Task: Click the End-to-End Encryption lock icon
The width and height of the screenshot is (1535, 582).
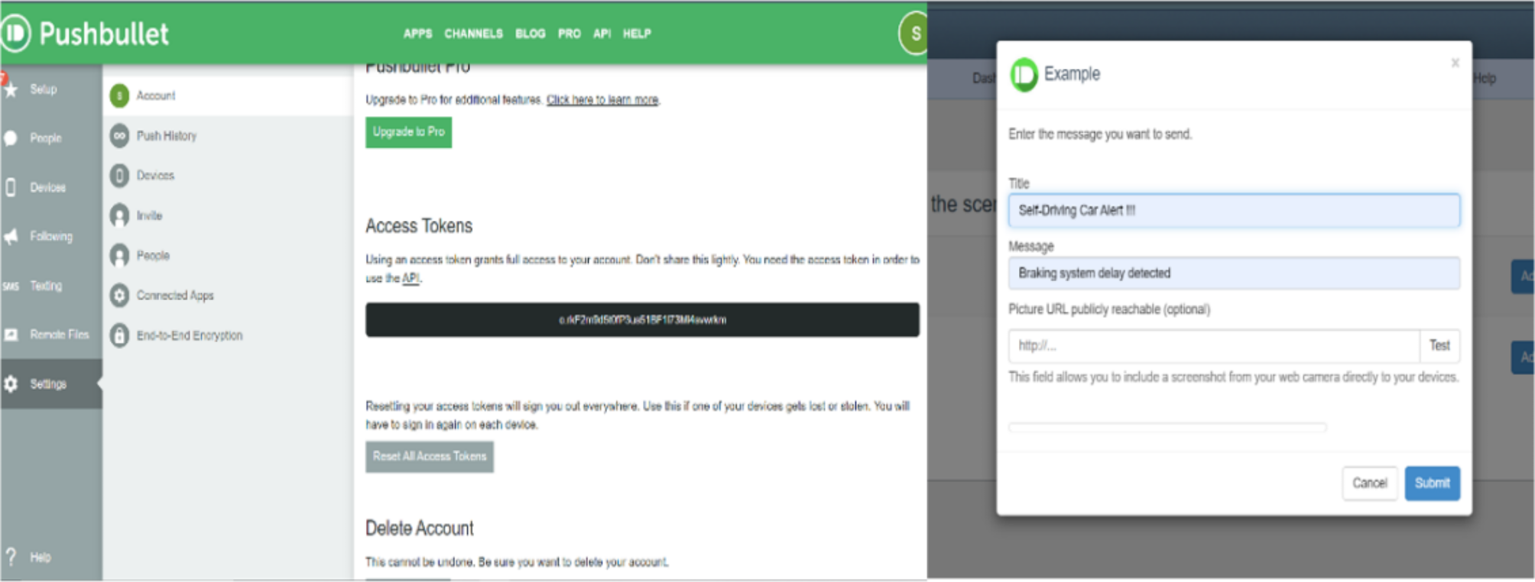Action: coord(119,335)
